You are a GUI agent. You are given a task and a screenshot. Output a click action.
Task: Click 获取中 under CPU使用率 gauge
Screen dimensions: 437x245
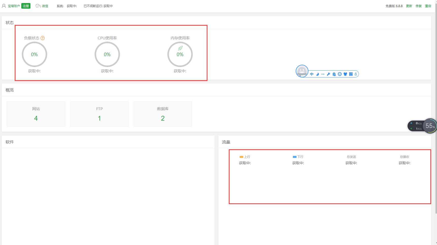(x=107, y=71)
